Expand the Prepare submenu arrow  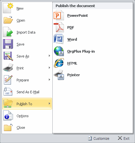[x=49, y=80]
